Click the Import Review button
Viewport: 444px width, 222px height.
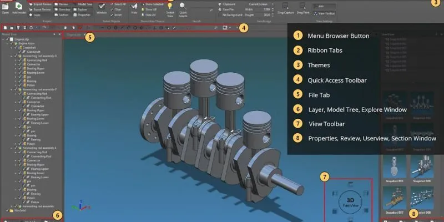(42, 4)
